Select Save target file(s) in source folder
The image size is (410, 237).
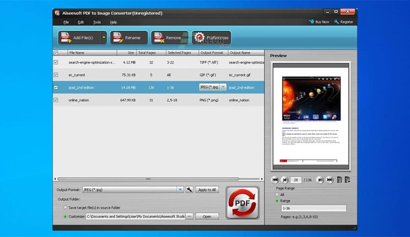(65, 208)
